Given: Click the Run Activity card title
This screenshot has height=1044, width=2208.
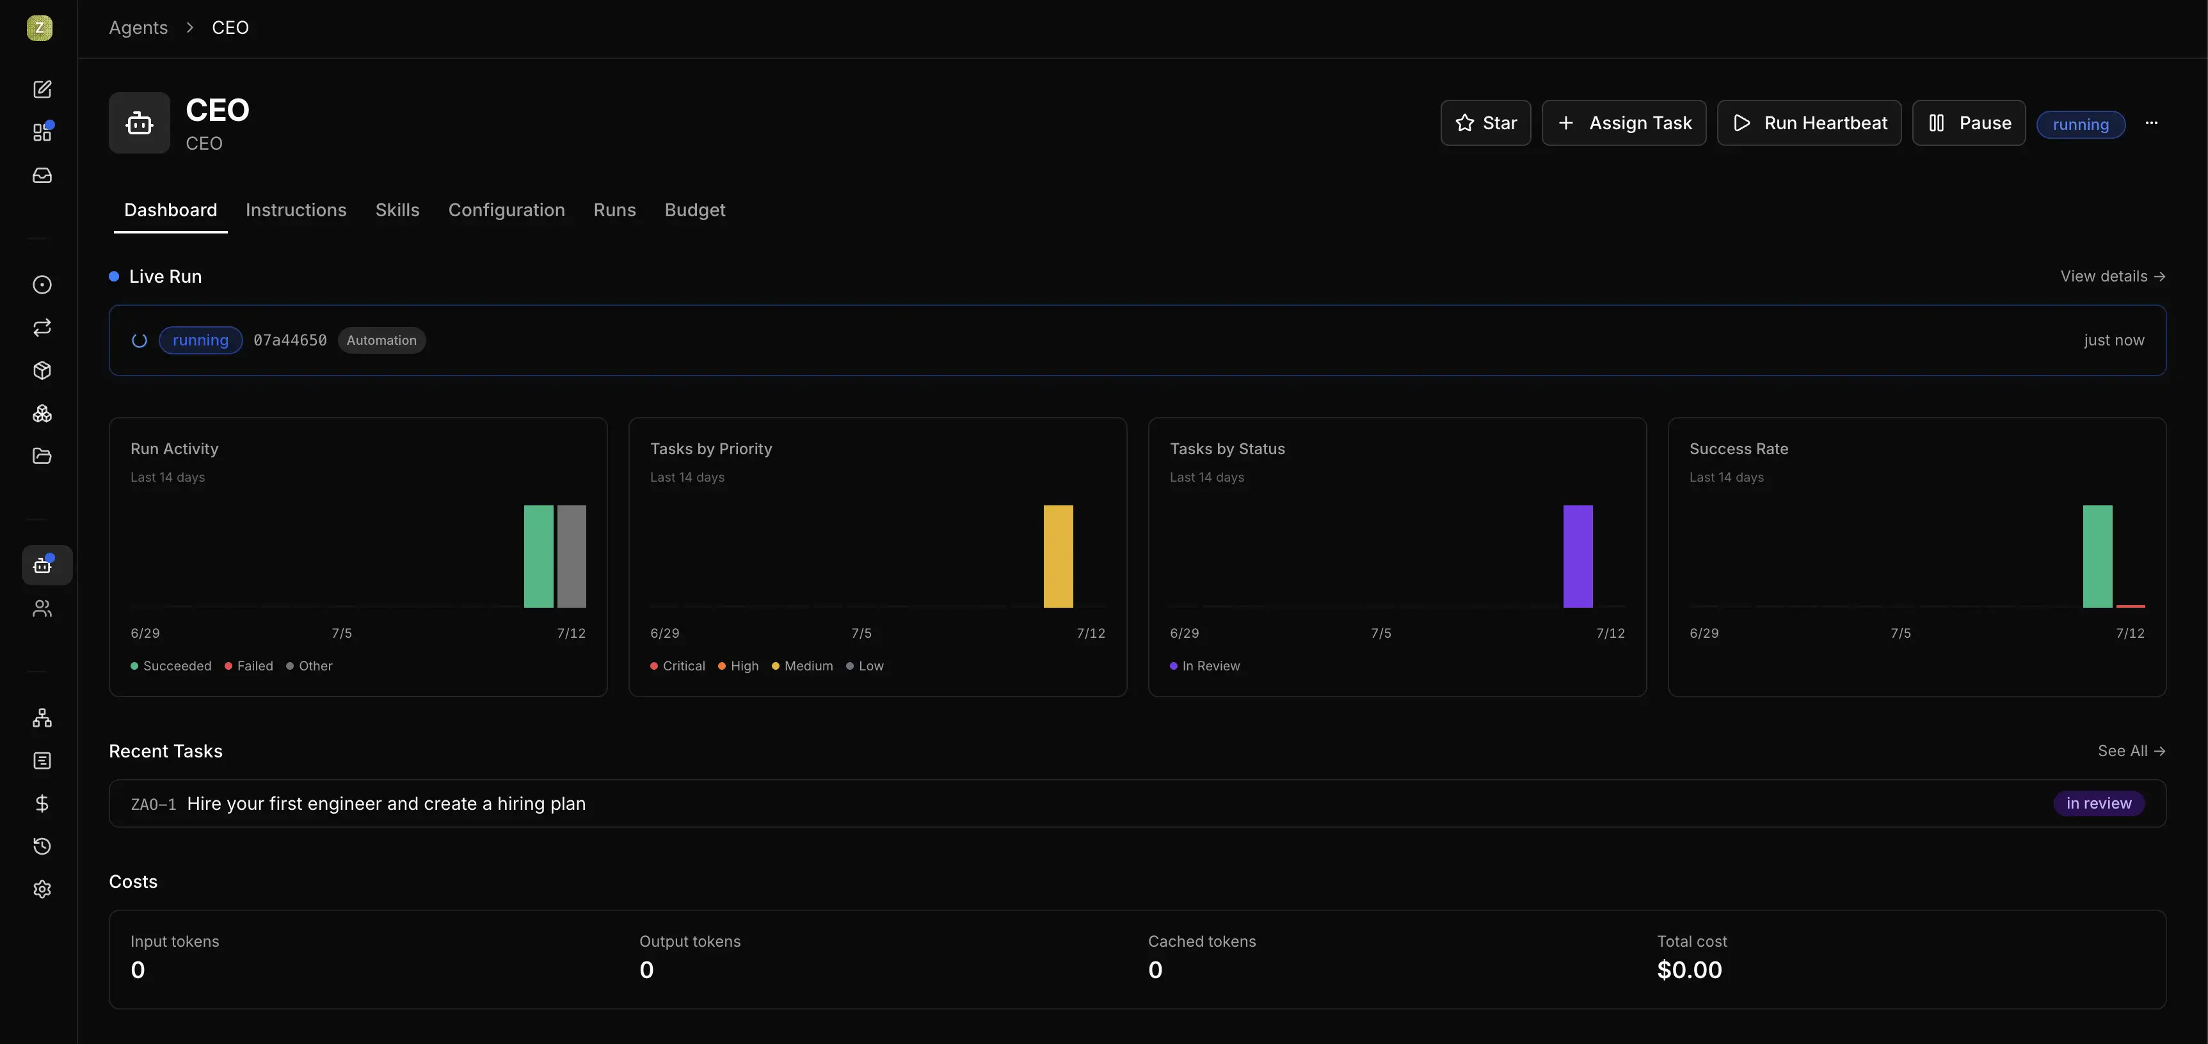Looking at the screenshot, I should coord(174,449).
